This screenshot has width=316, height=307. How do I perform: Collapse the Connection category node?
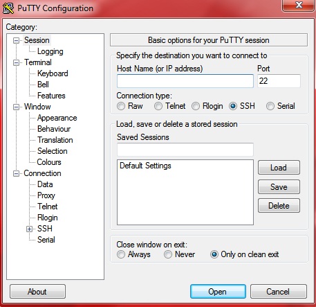click(x=16, y=174)
